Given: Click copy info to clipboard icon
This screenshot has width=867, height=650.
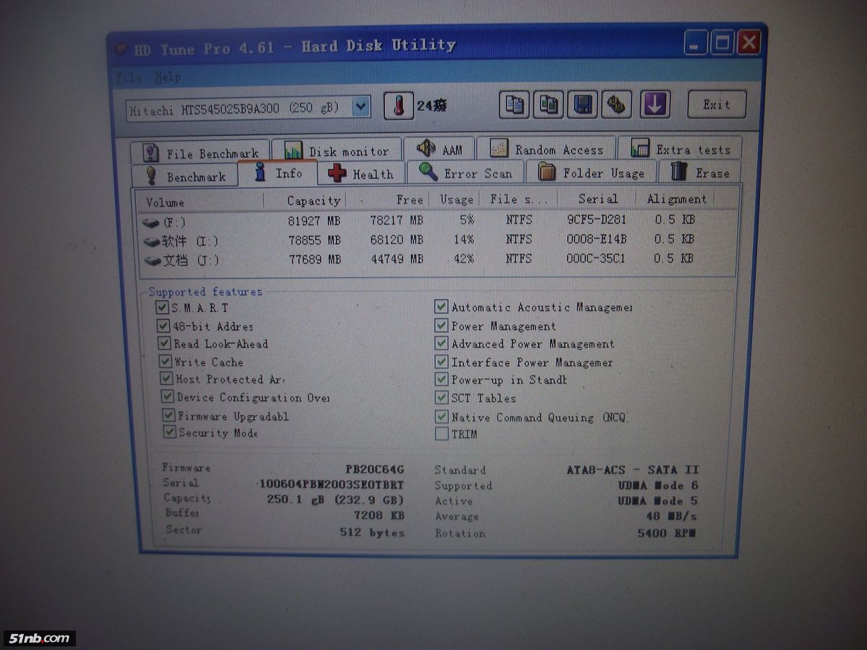Looking at the screenshot, I should click(x=514, y=105).
